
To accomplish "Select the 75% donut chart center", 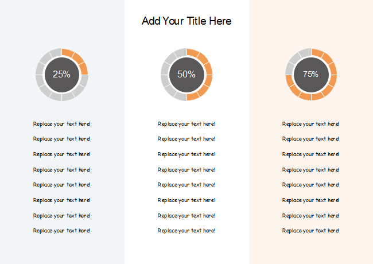I will pyautogui.click(x=311, y=74).
